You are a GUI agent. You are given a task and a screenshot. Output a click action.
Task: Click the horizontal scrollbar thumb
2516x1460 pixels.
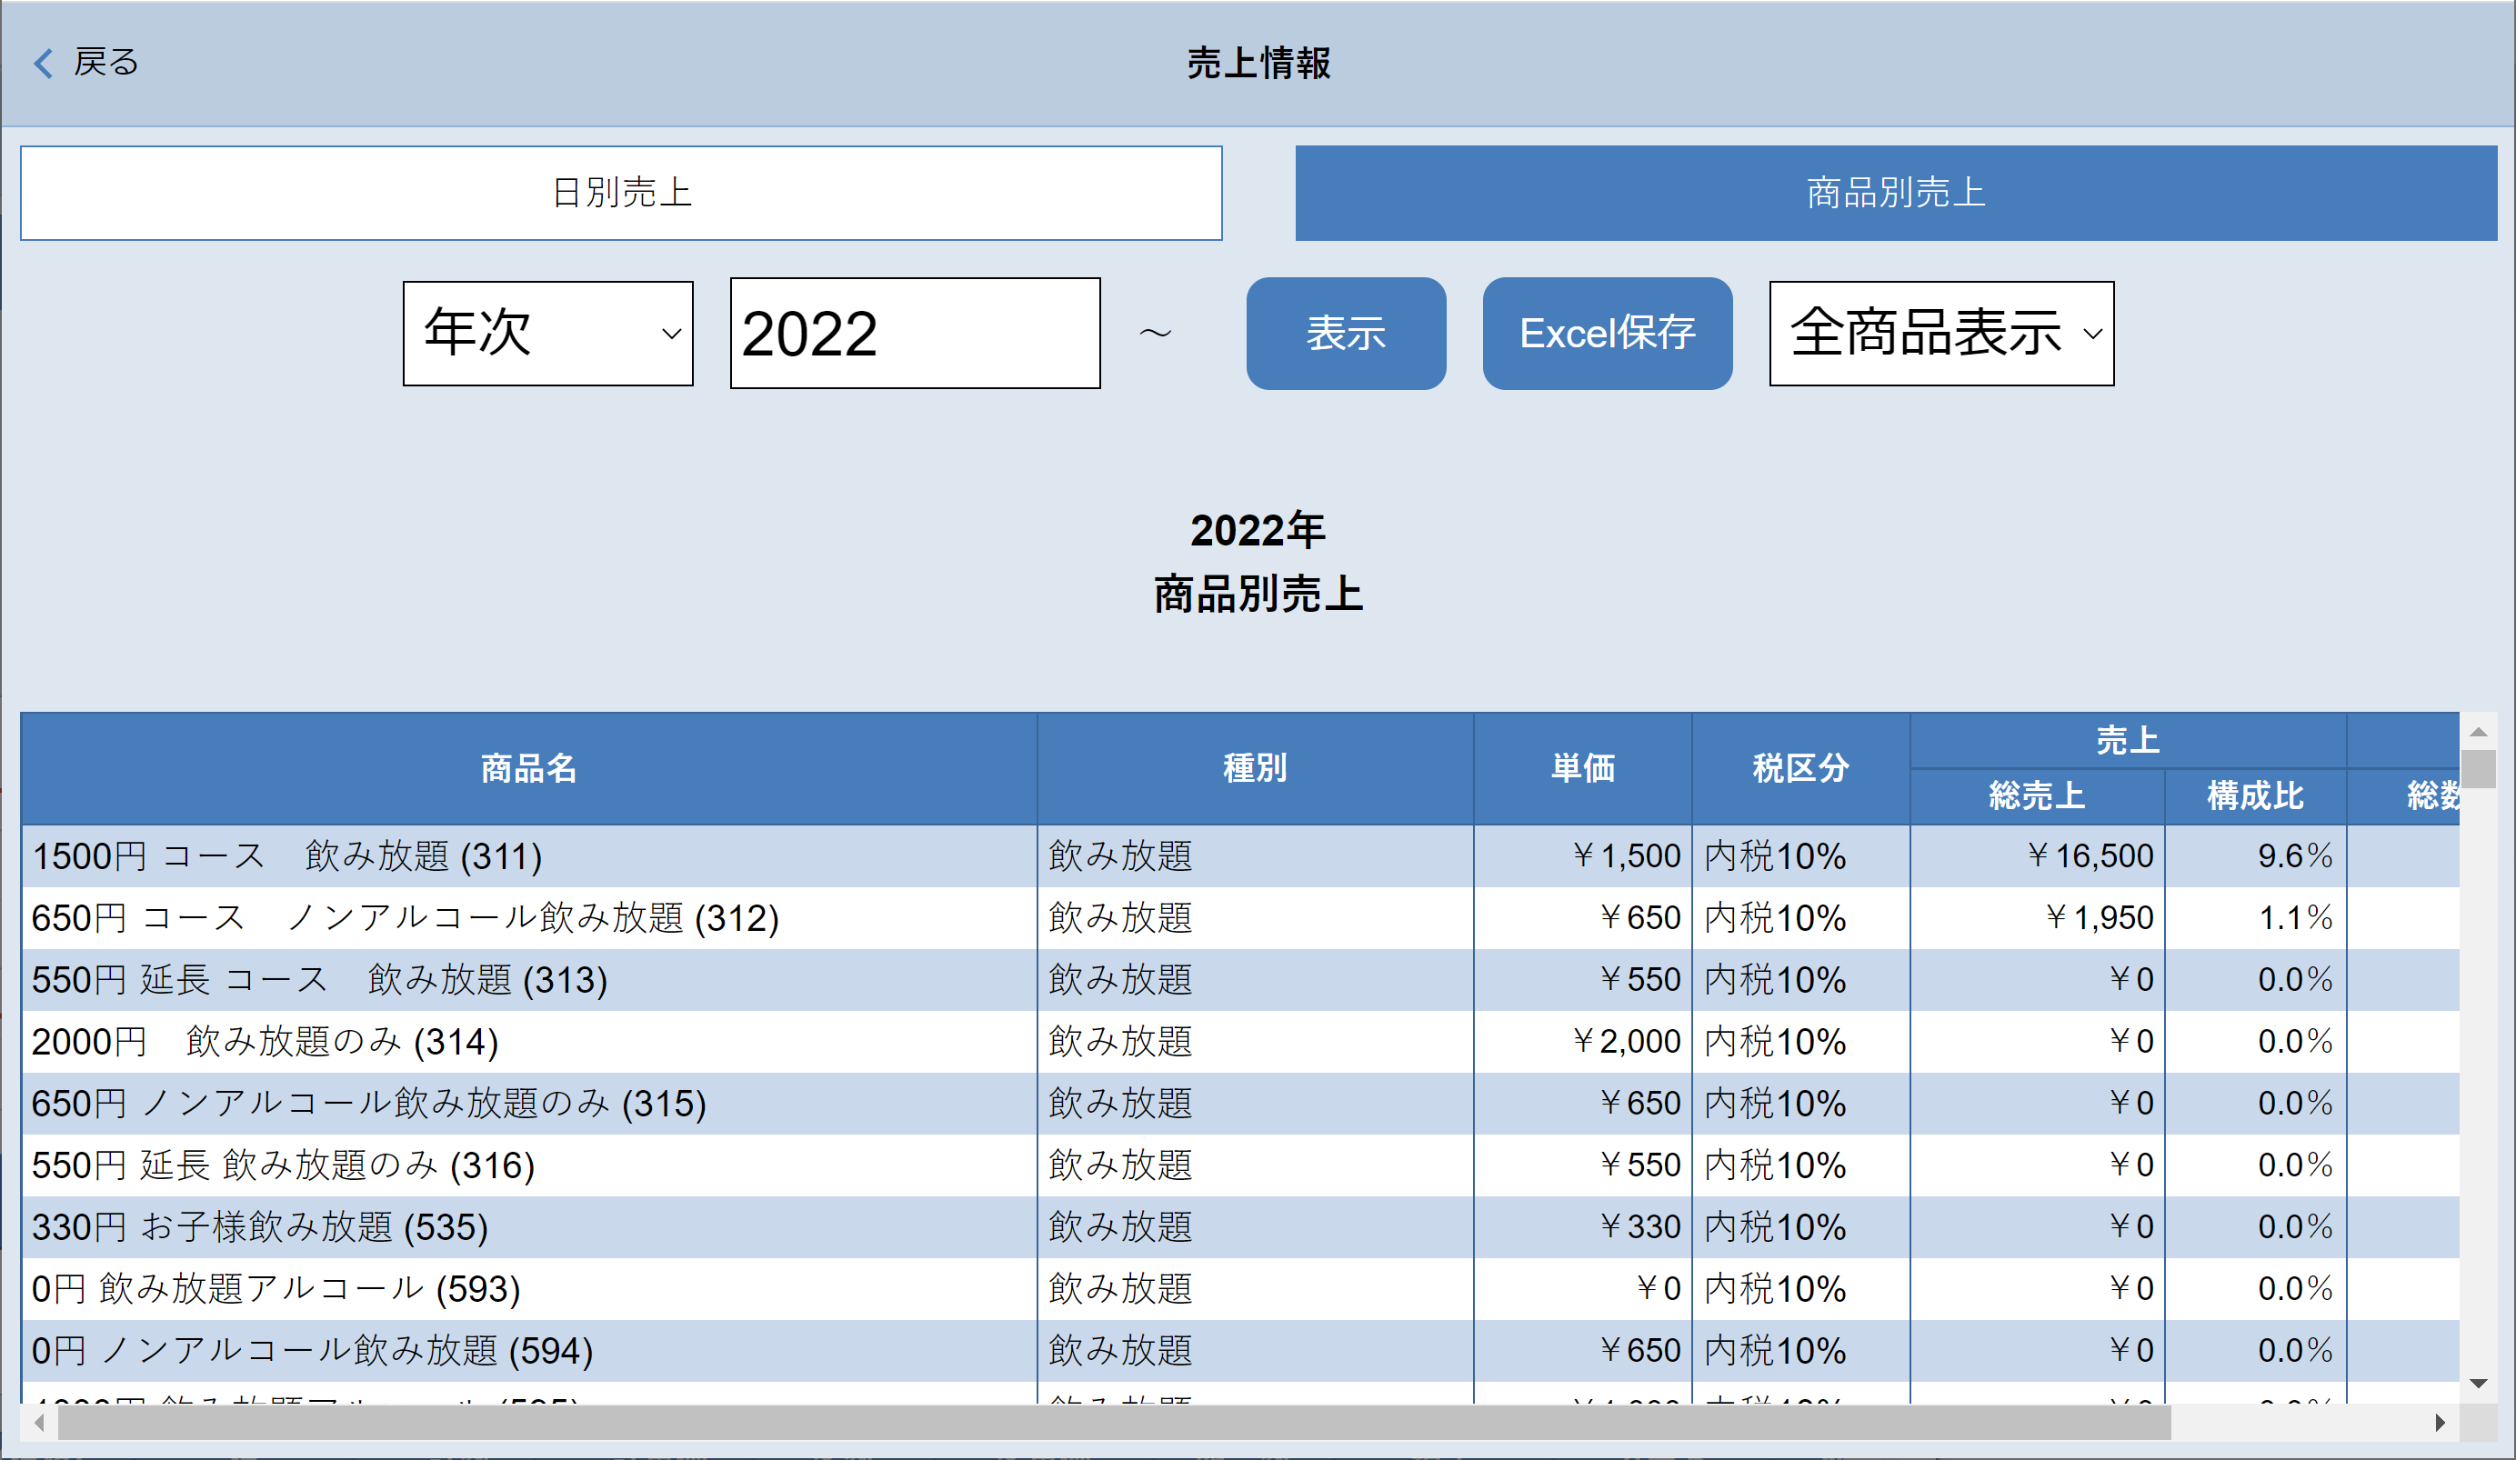coord(1113,1422)
